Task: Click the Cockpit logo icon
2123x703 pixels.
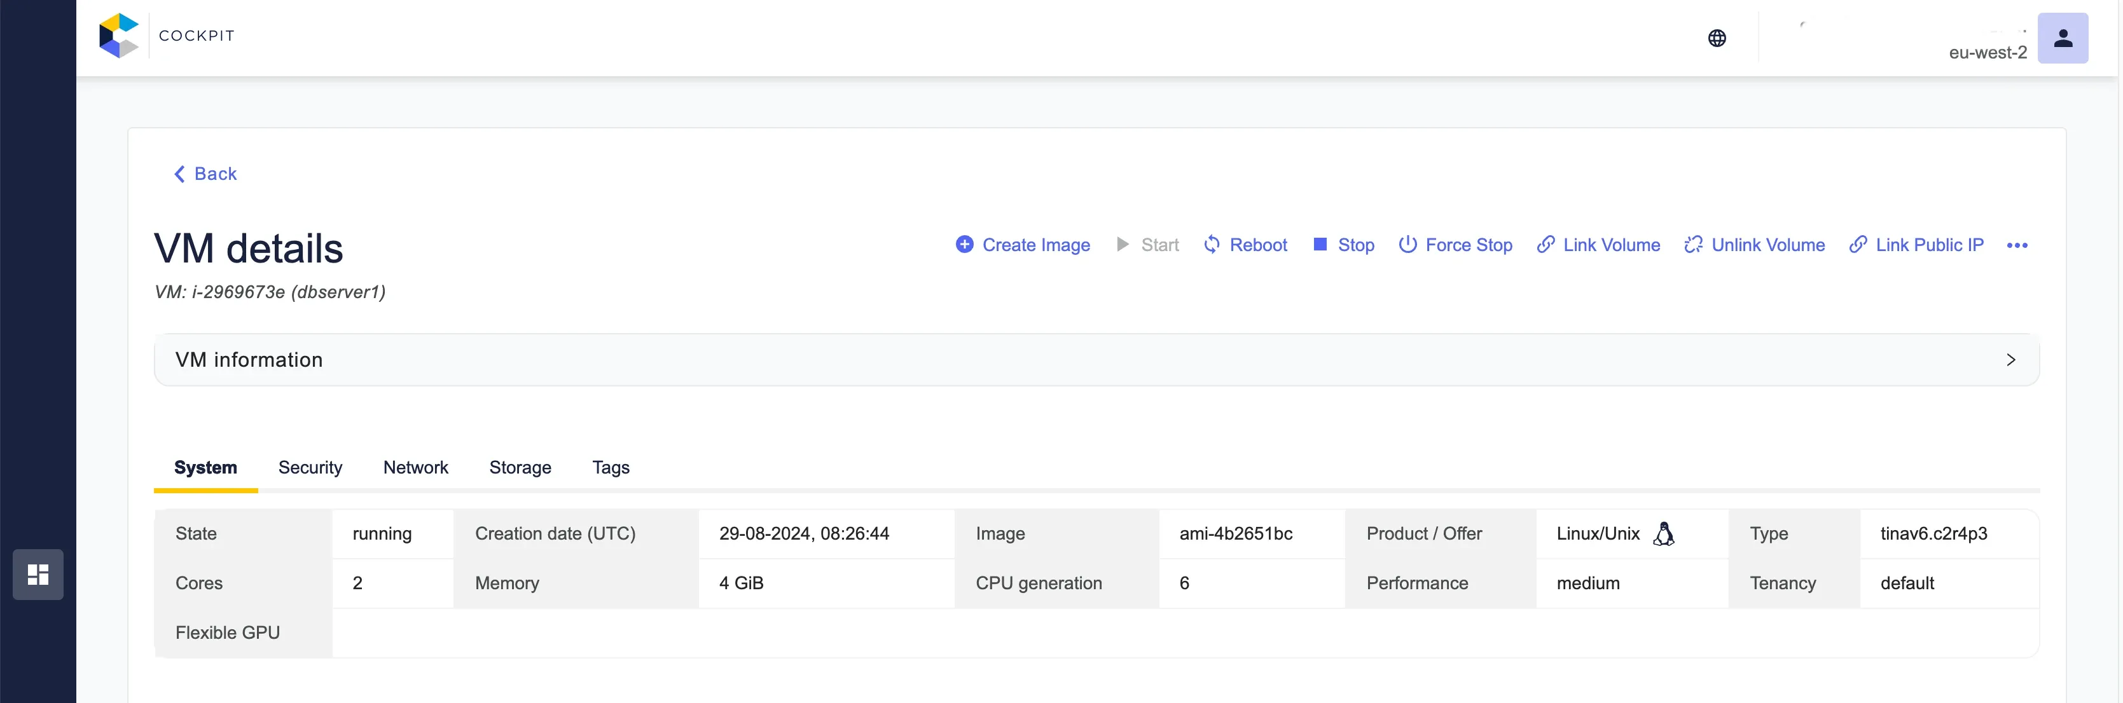Action: coord(119,36)
